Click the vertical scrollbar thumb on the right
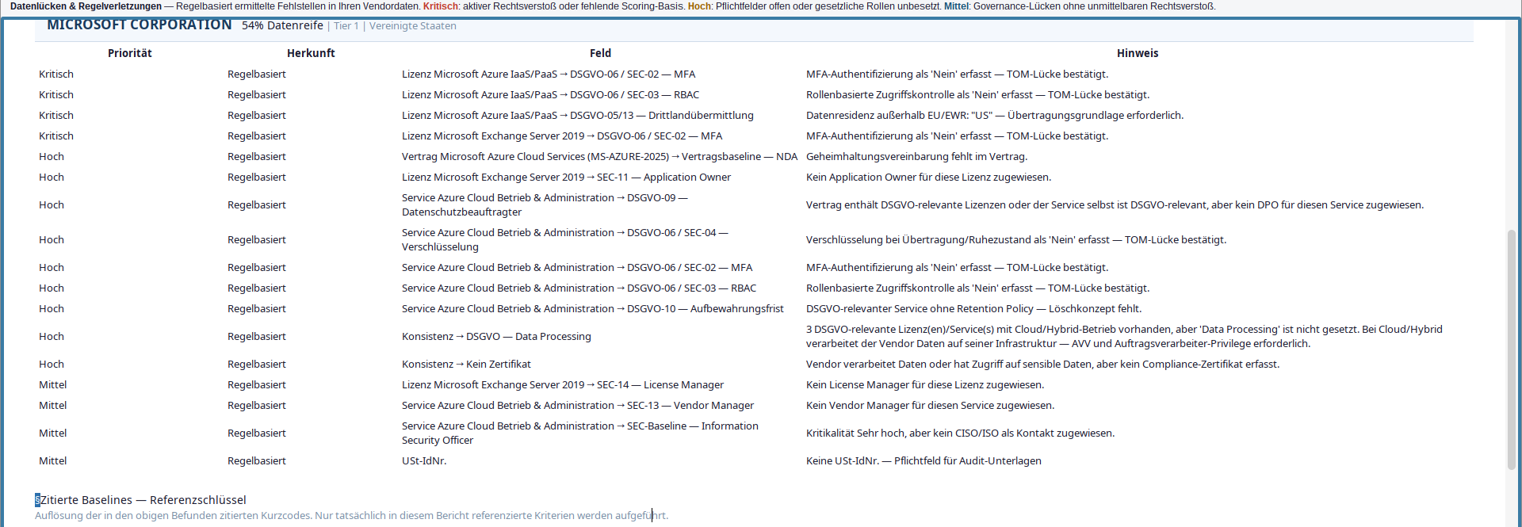 1512,349
